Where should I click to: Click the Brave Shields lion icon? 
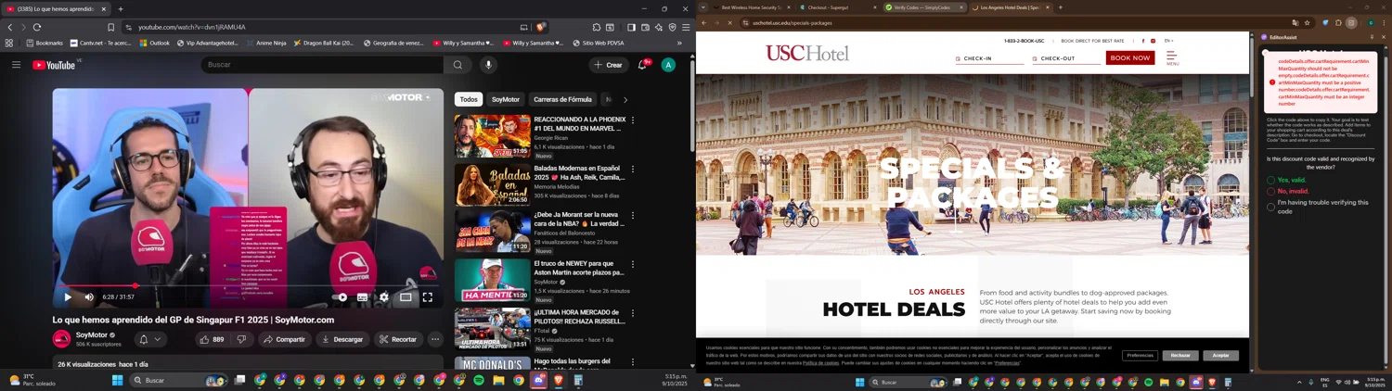coord(540,27)
